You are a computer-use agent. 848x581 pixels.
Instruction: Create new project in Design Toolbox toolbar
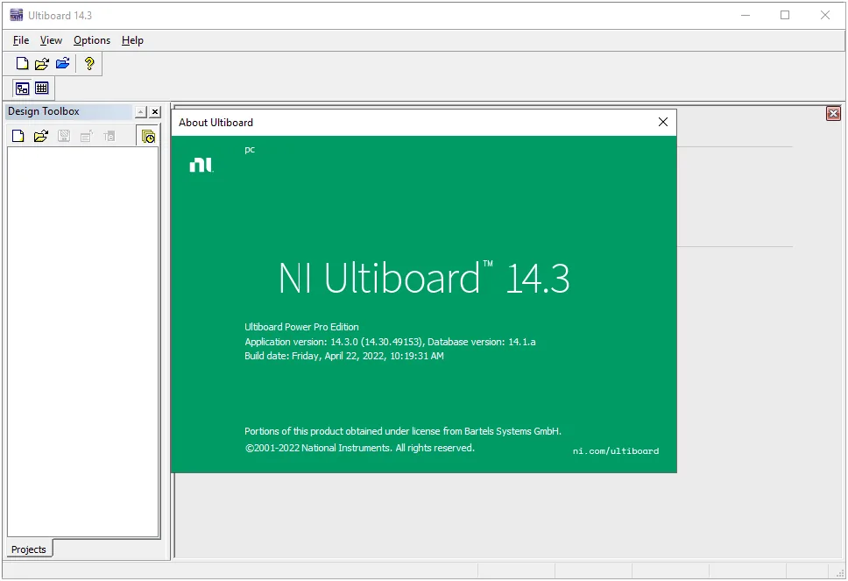coord(18,136)
